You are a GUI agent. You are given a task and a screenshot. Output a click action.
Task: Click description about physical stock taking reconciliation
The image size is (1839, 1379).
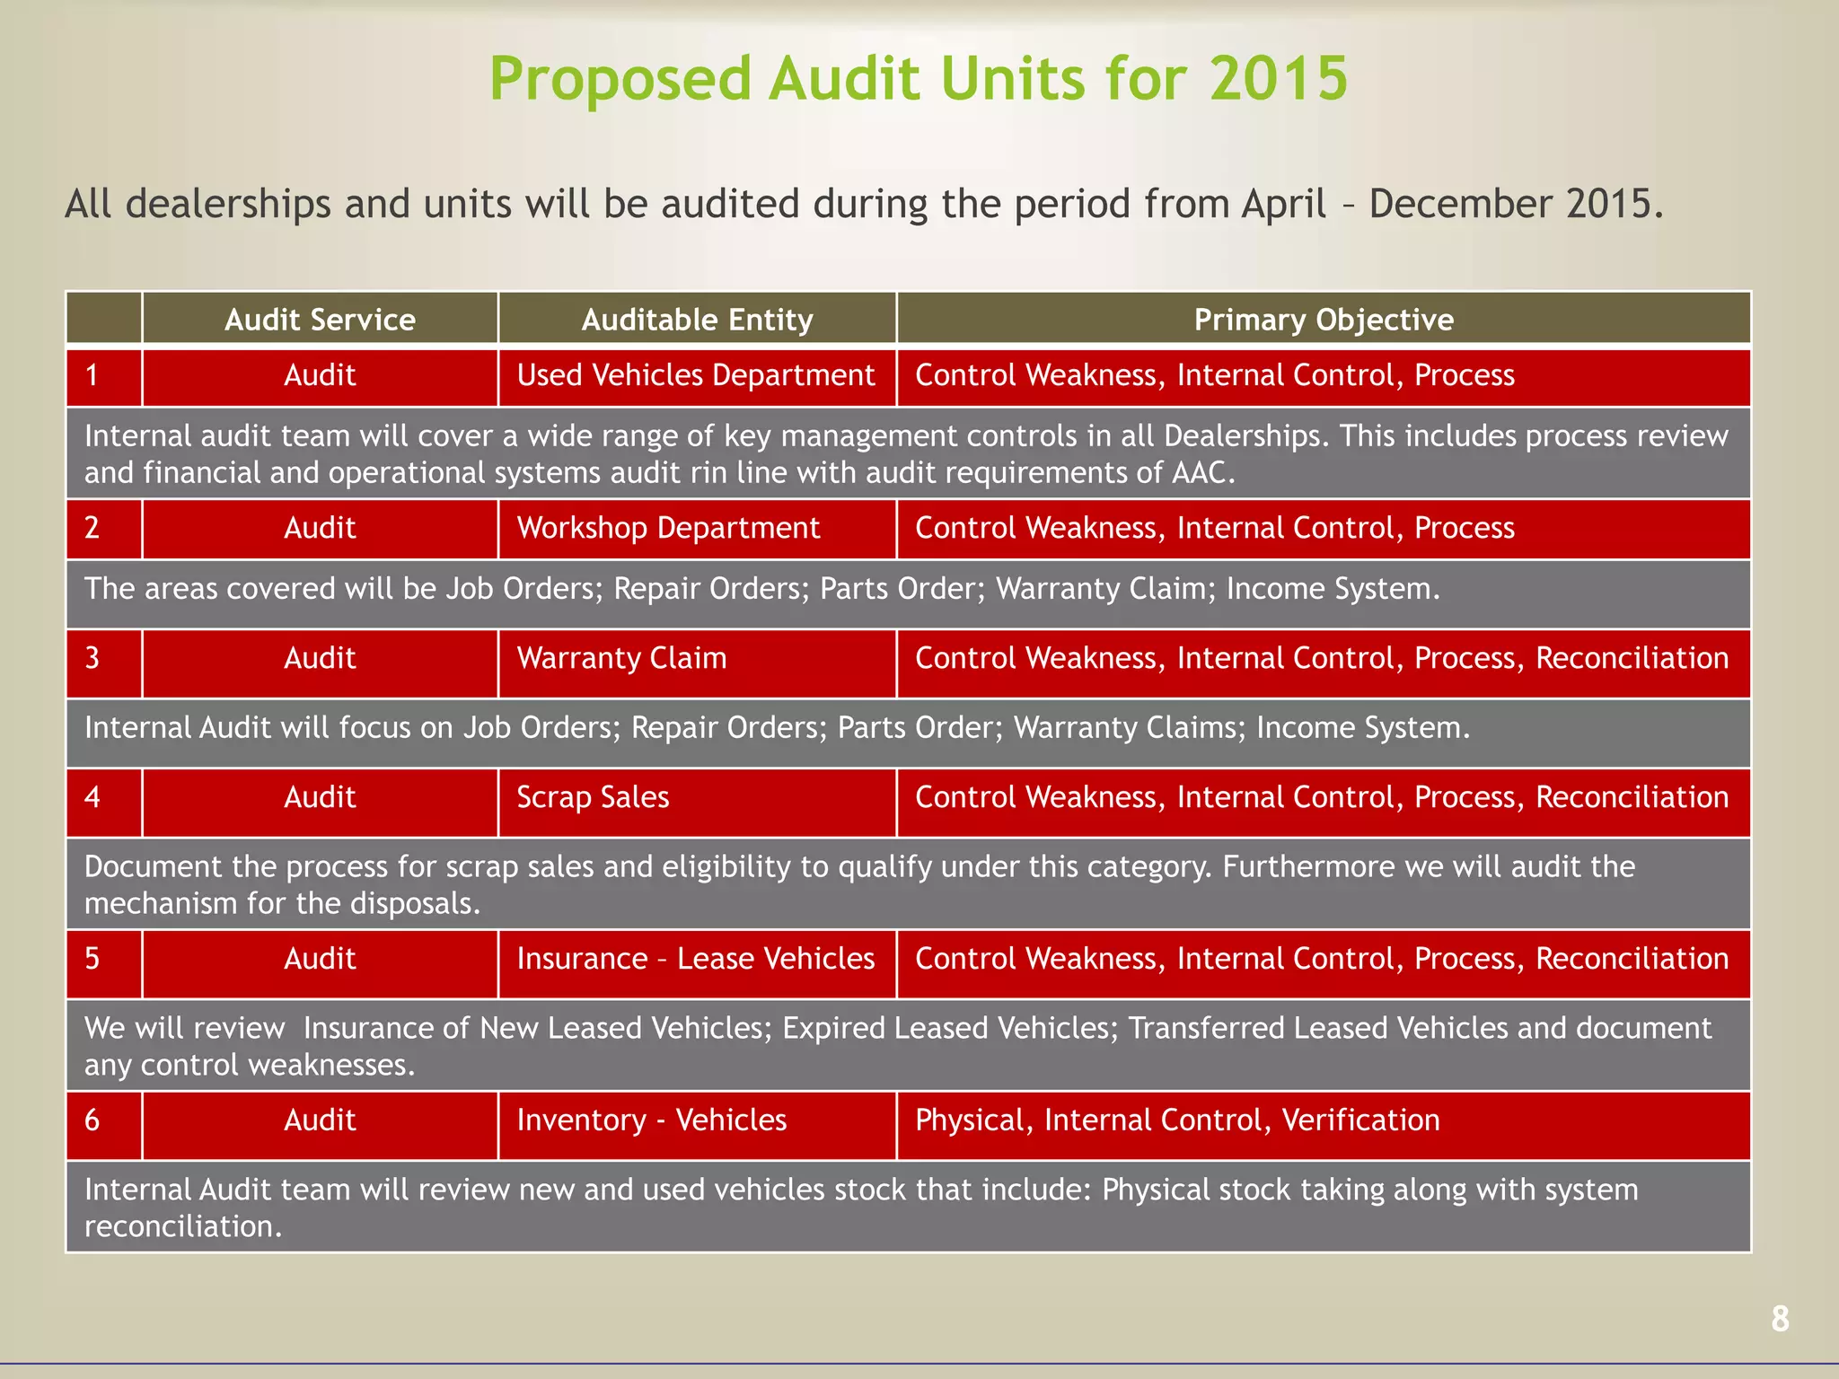[908, 1207]
